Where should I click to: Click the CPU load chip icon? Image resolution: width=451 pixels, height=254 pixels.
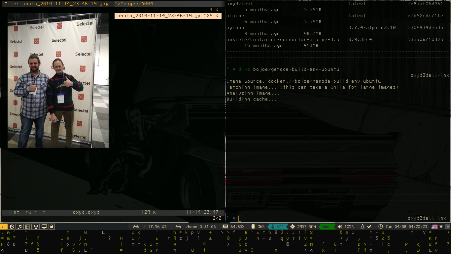[253, 227]
